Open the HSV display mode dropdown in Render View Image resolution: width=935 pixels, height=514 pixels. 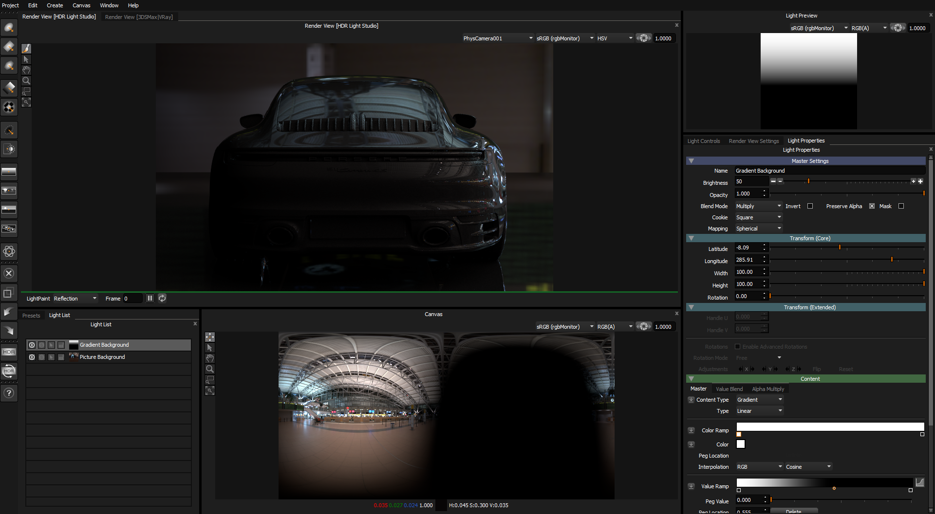(x=615, y=38)
